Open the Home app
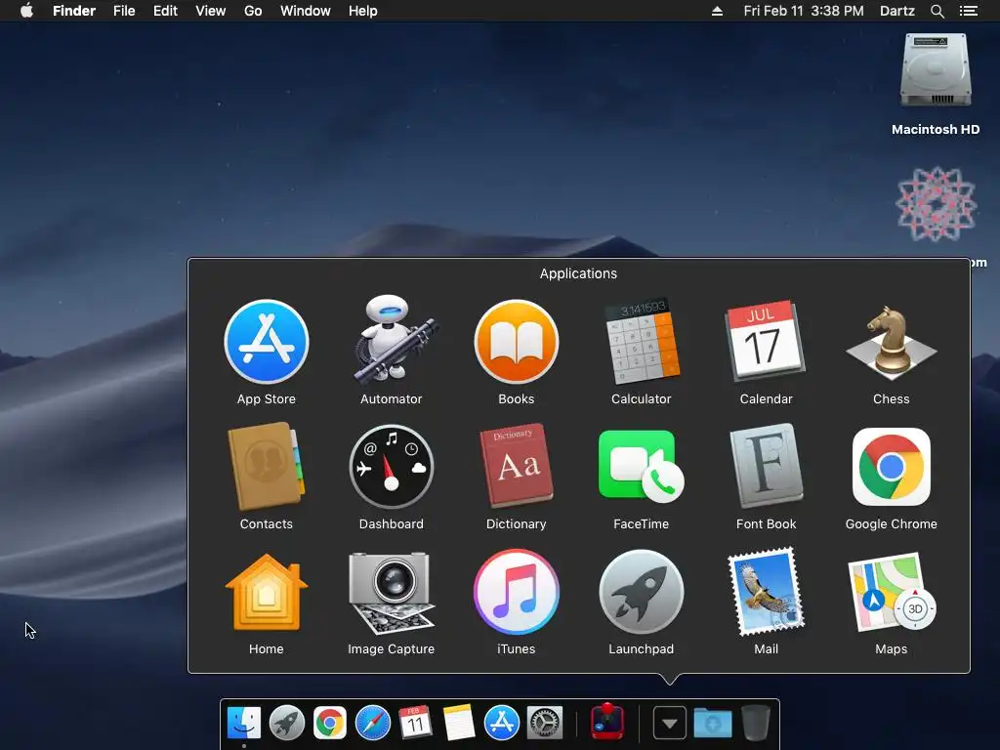 pos(267,592)
